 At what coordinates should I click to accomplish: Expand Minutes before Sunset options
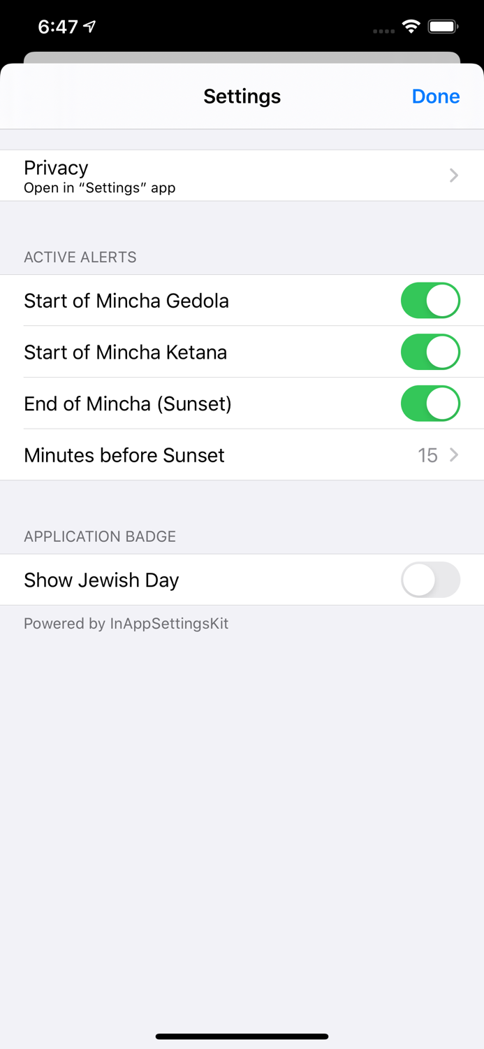(x=242, y=455)
